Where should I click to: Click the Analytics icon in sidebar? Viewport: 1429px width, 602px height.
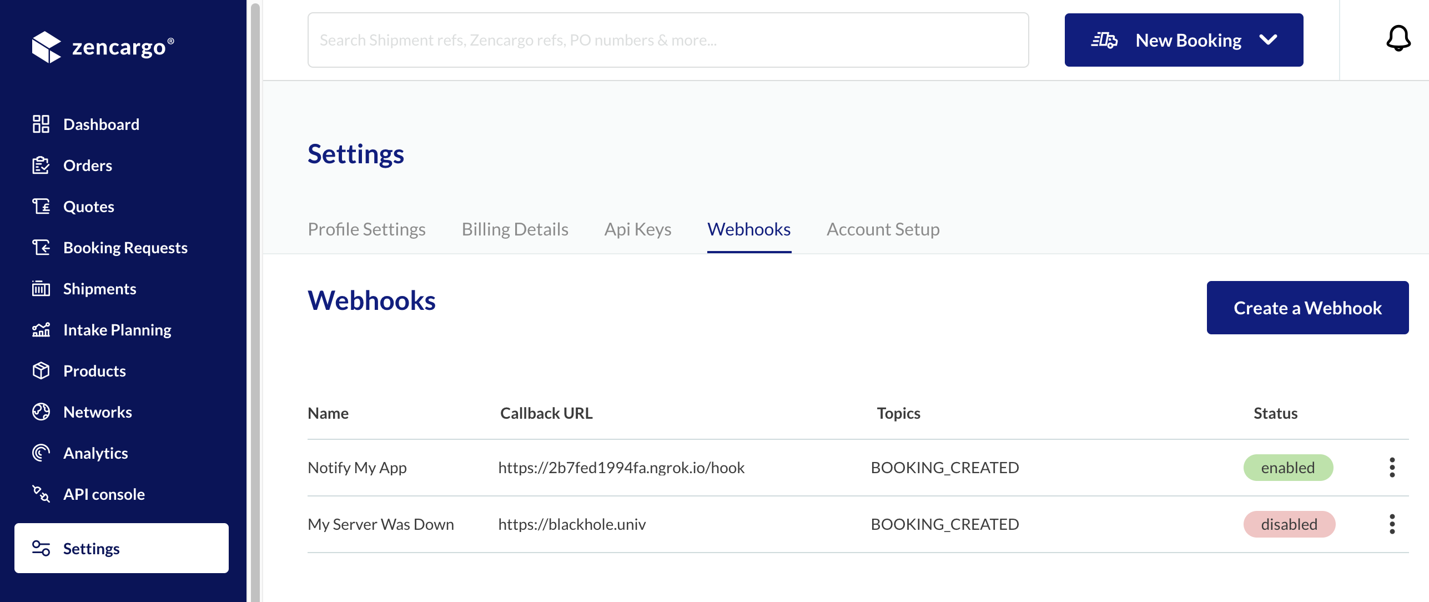(x=40, y=453)
